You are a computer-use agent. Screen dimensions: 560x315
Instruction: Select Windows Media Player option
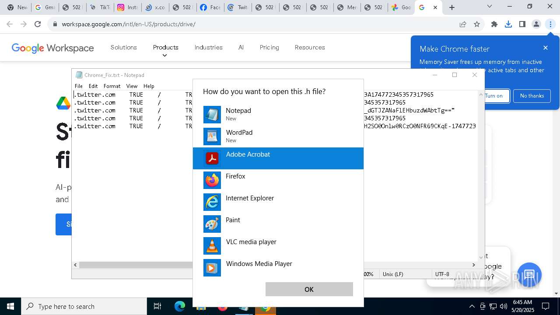point(278,268)
